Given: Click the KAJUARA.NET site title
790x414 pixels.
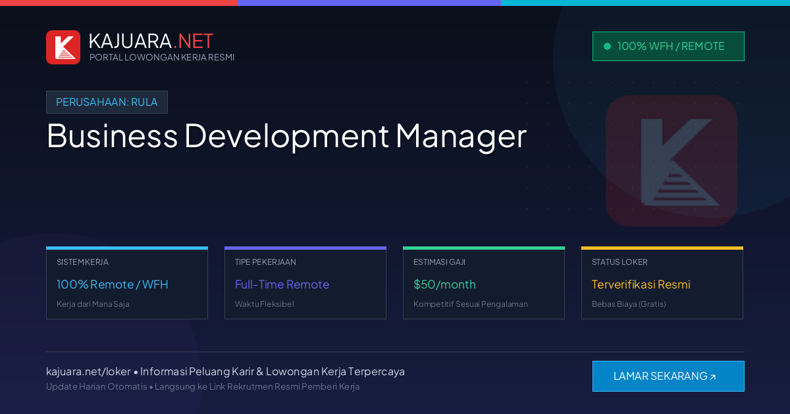Looking at the screenshot, I should pyautogui.click(x=151, y=41).
